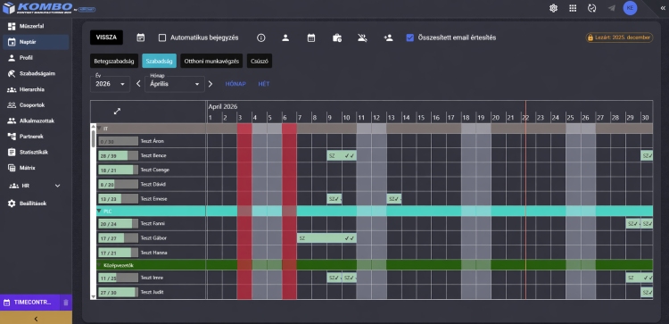This screenshot has height=324, width=669.
Task: Collapse the IT group row
Action: [x=99, y=128]
